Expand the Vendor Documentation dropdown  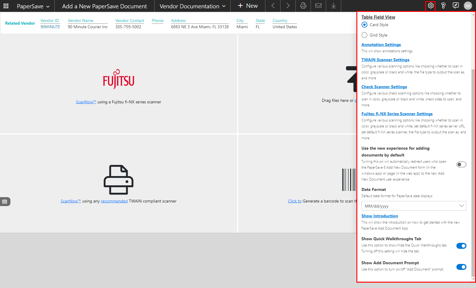(192, 6)
